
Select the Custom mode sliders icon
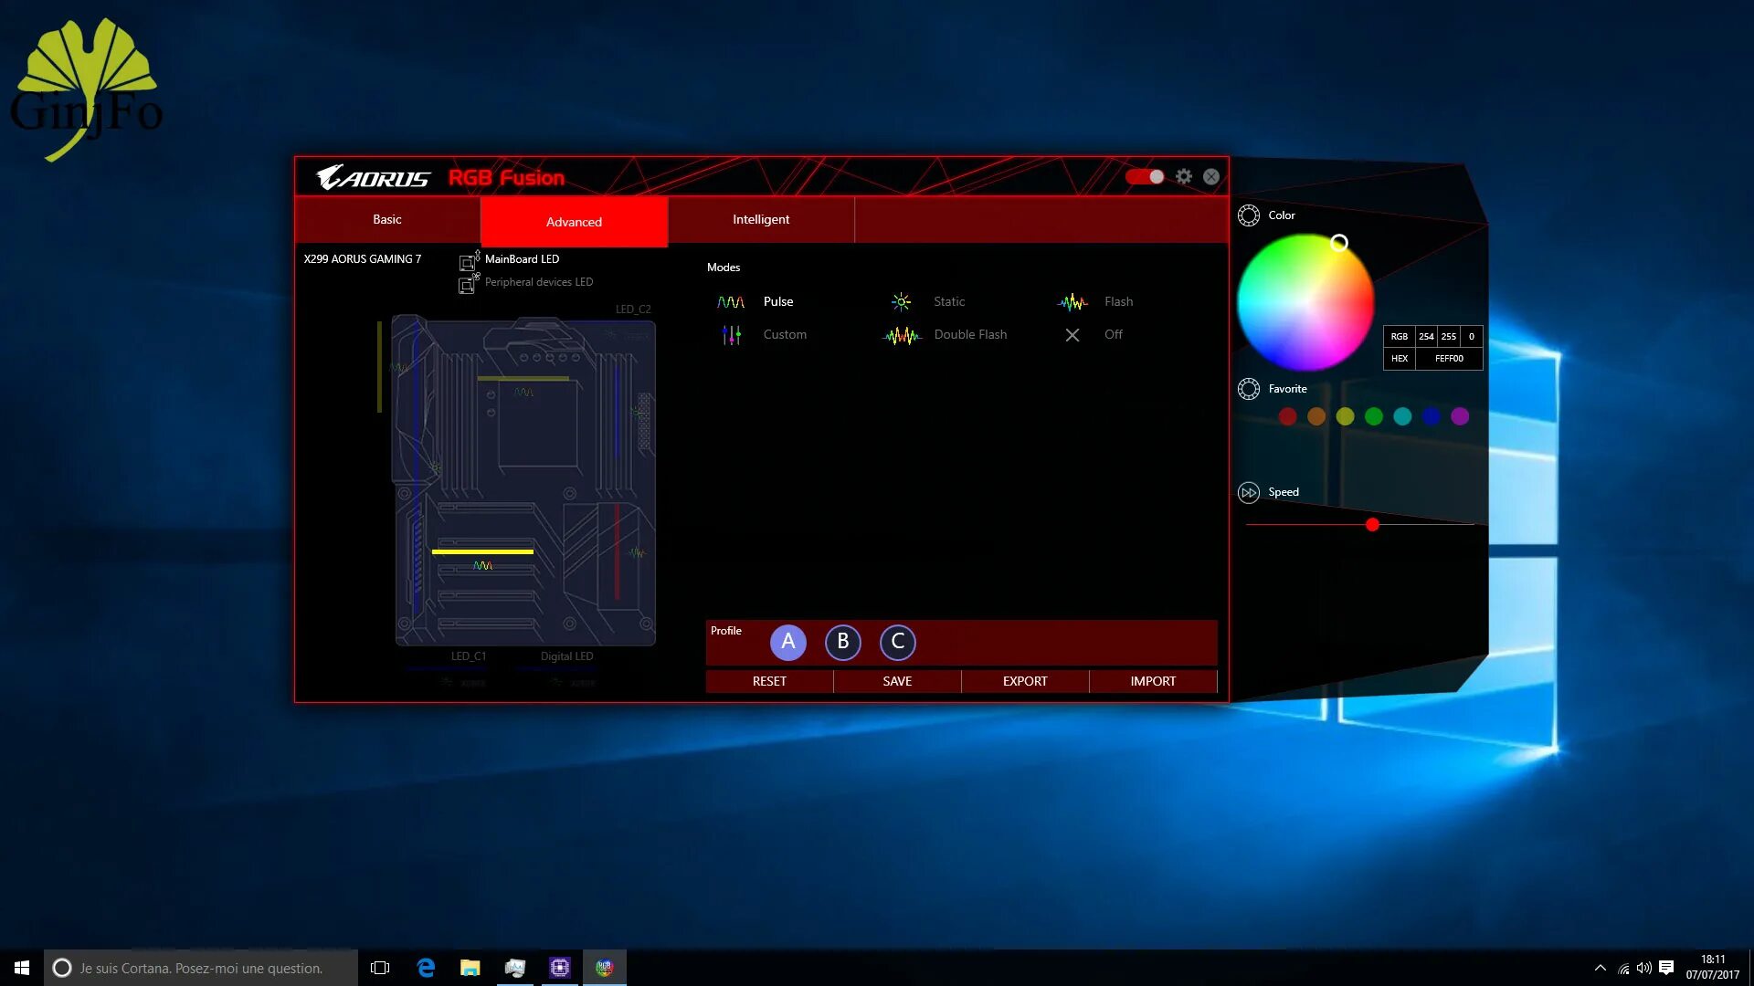tap(731, 335)
